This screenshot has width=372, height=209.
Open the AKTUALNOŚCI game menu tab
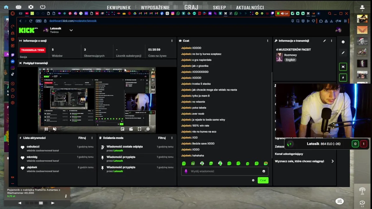250,8
